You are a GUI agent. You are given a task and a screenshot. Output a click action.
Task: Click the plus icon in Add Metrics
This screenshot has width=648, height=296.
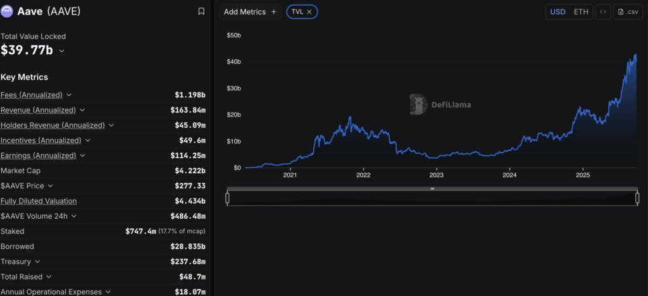coord(273,12)
